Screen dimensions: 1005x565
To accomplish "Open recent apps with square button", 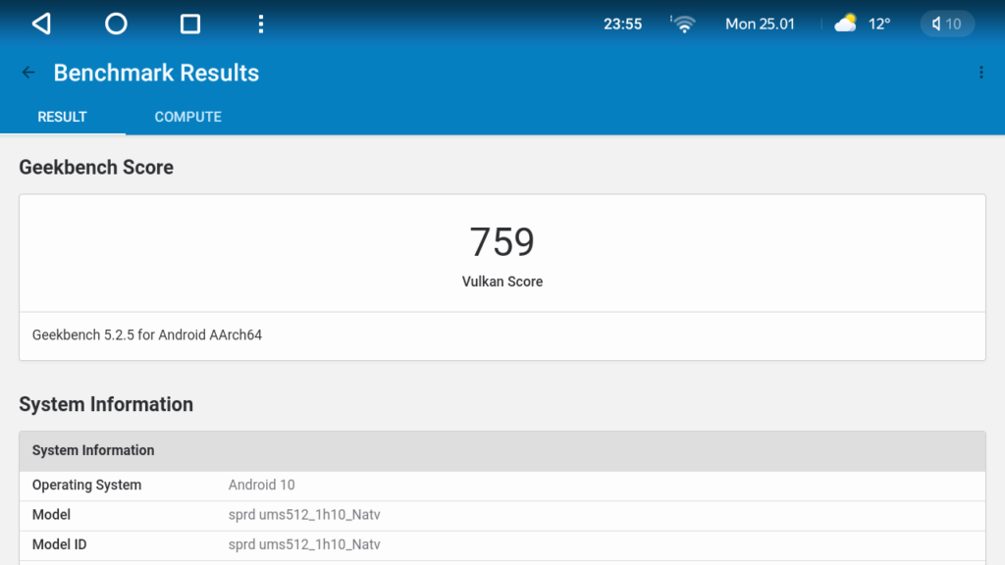I will click(190, 24).
